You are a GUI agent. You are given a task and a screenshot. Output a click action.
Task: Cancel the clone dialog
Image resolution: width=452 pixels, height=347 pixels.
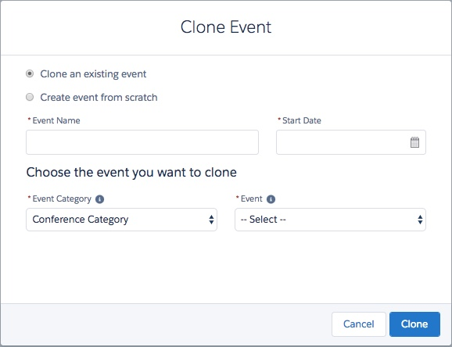click(x=359, y=324)
